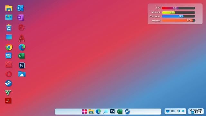Open Steam from the taskbar
Image resolution: width=206 pixels, height=116 pixels.
click(127, 111)
